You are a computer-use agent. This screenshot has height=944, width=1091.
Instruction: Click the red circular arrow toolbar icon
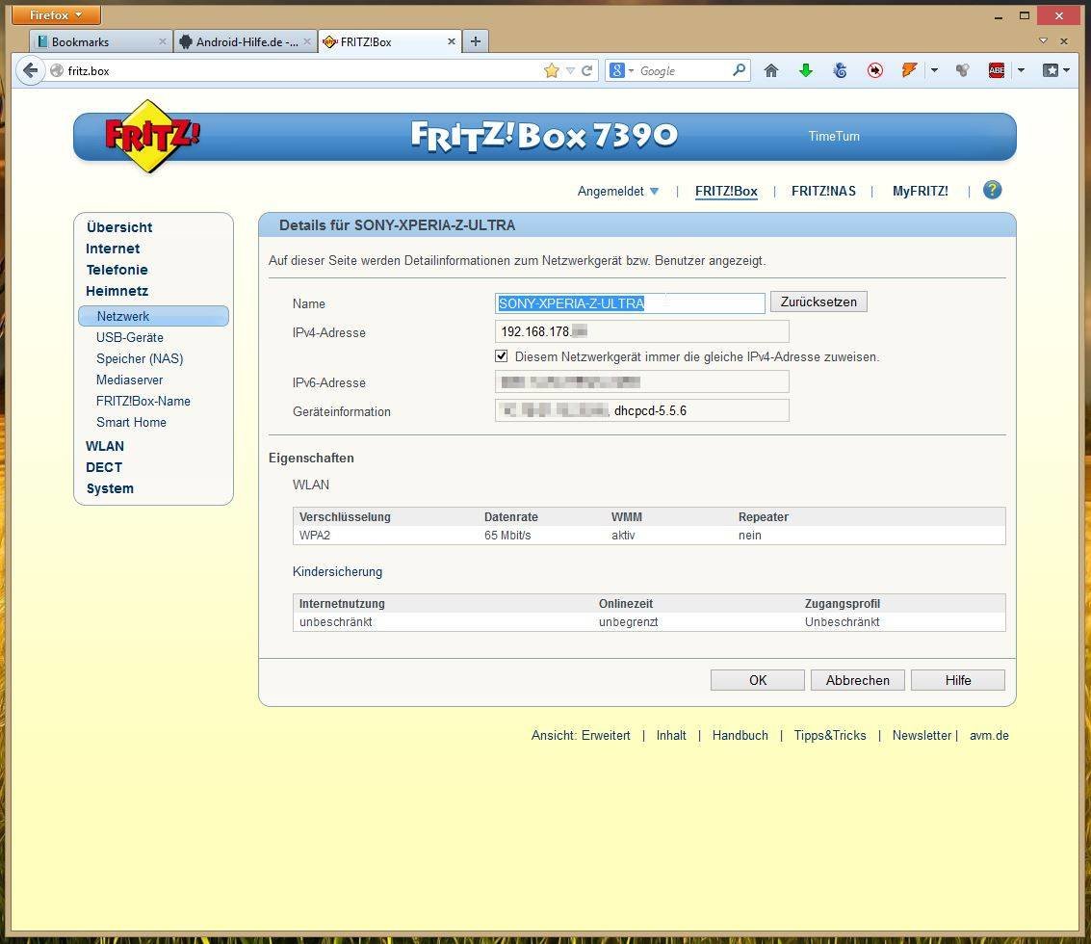pos(875,70)
